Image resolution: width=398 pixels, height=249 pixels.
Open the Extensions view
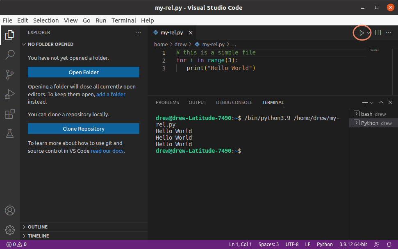(x=10, y=114)
